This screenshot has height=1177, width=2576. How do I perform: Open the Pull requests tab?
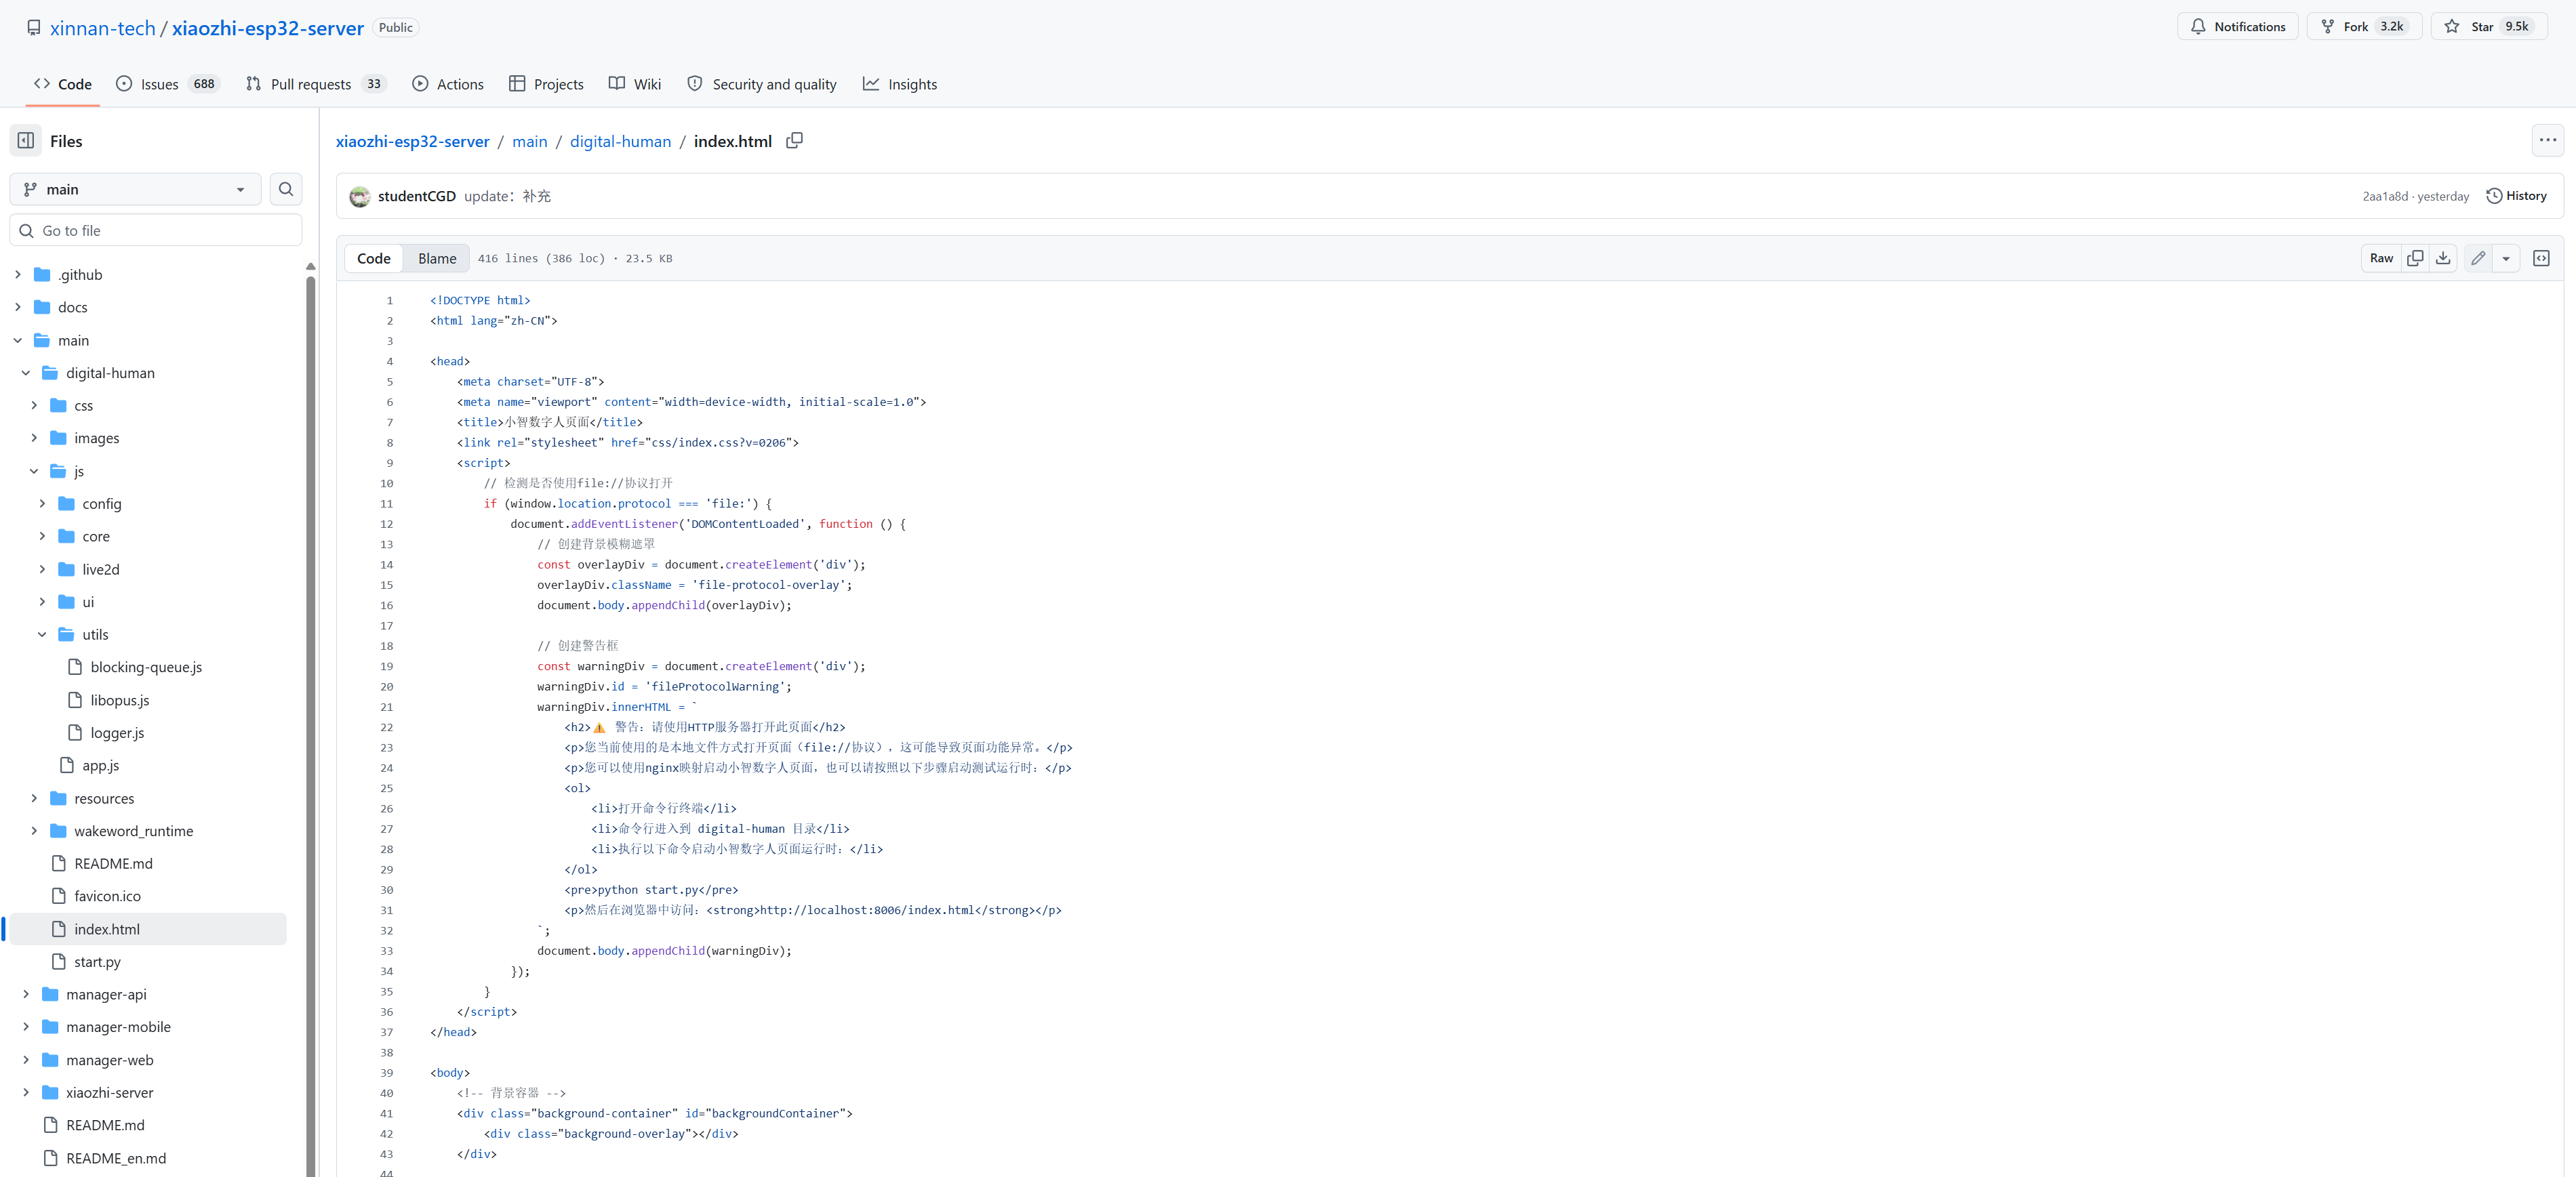[316, 84]
